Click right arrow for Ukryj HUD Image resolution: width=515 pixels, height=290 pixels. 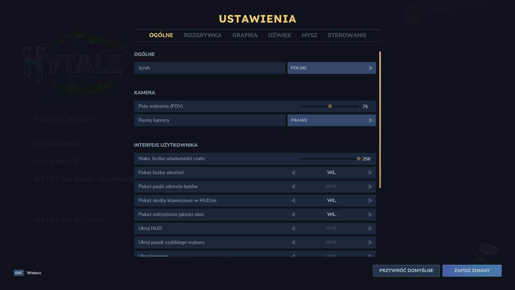tap(370, 229)
